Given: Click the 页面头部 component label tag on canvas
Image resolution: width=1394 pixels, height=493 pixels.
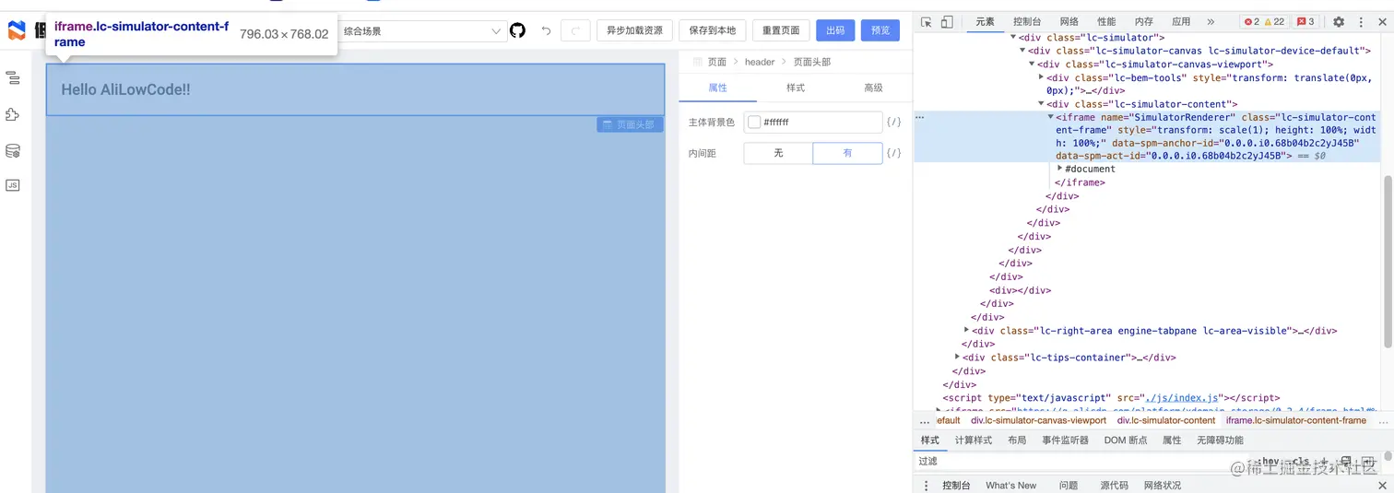Looking at the screenshot, I should pos(630,124).
